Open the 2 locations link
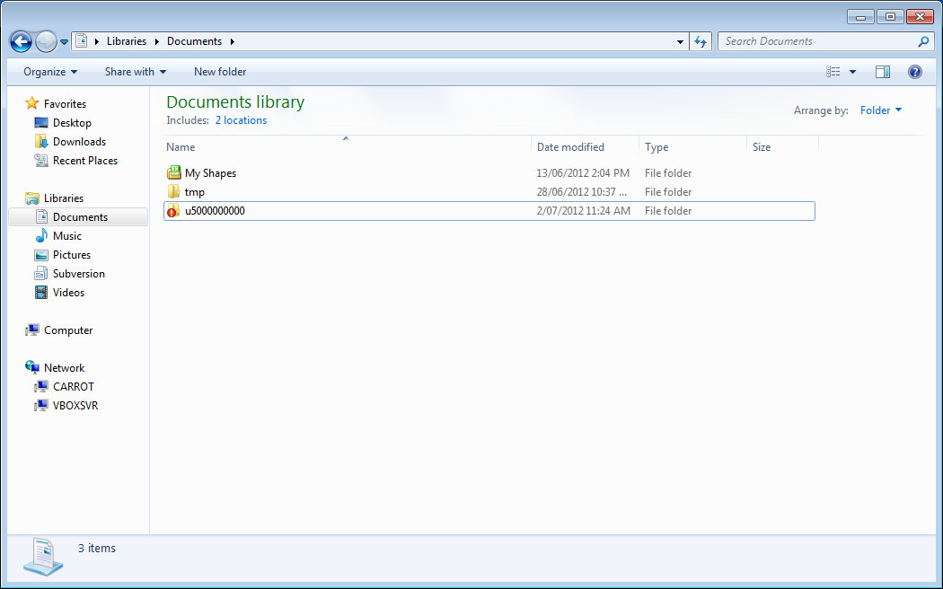The height and width of the screenshot is (589, 943). [241, 119]
